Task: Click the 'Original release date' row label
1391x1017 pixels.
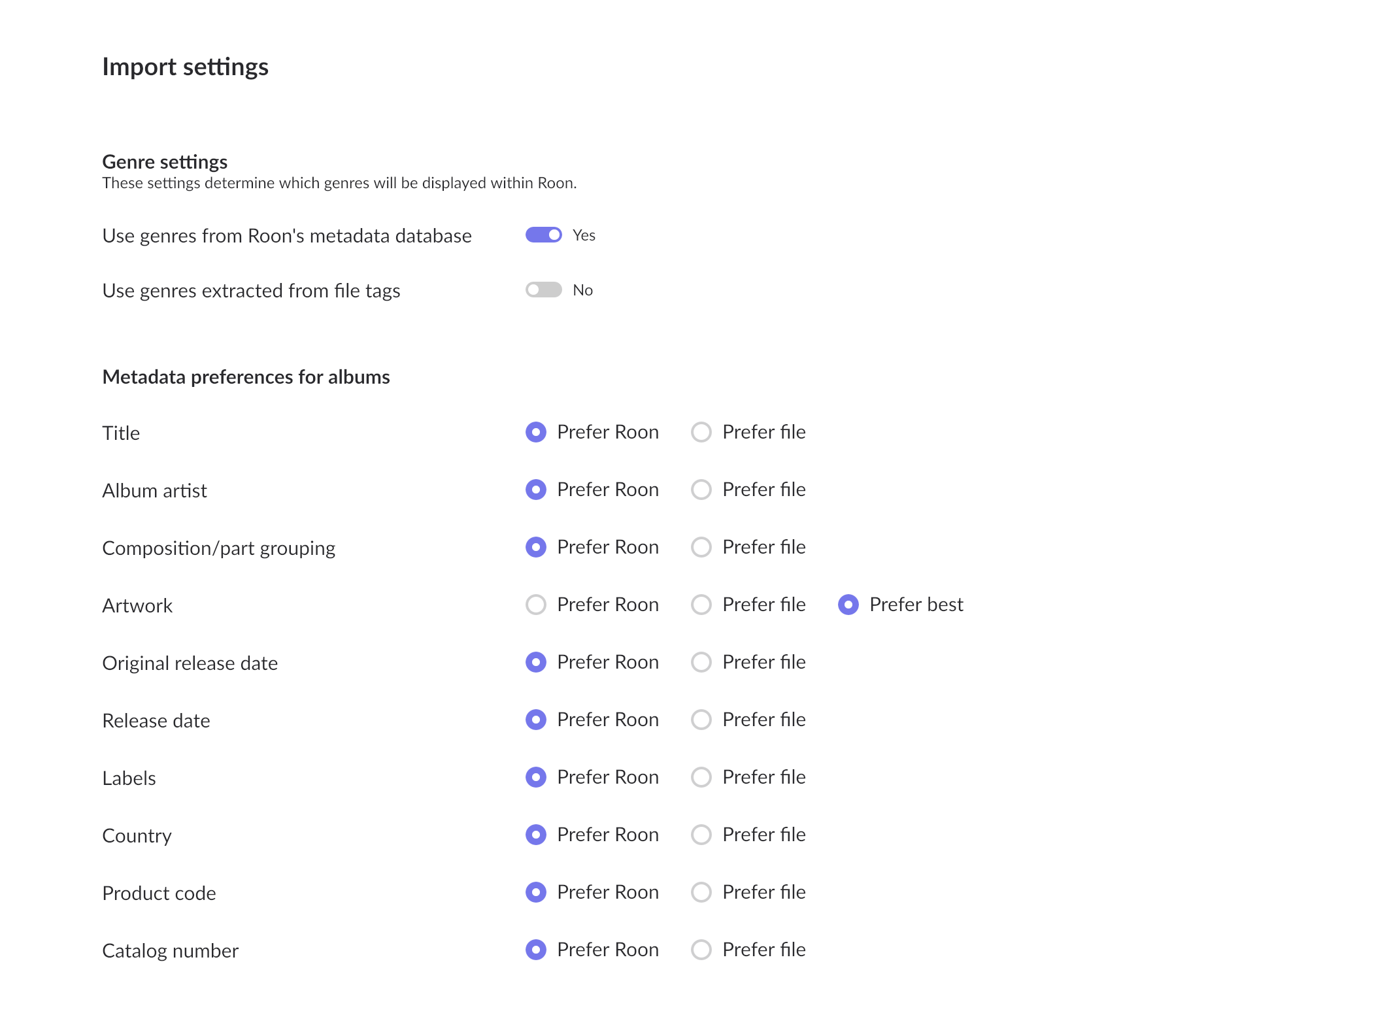Action: pos(190,663)
